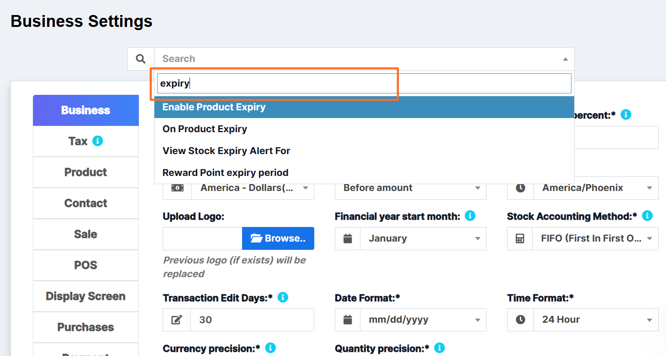Click info icon beside Currency precision
The height and width of the screenshot is (356, 666).
tap(270, 348)
